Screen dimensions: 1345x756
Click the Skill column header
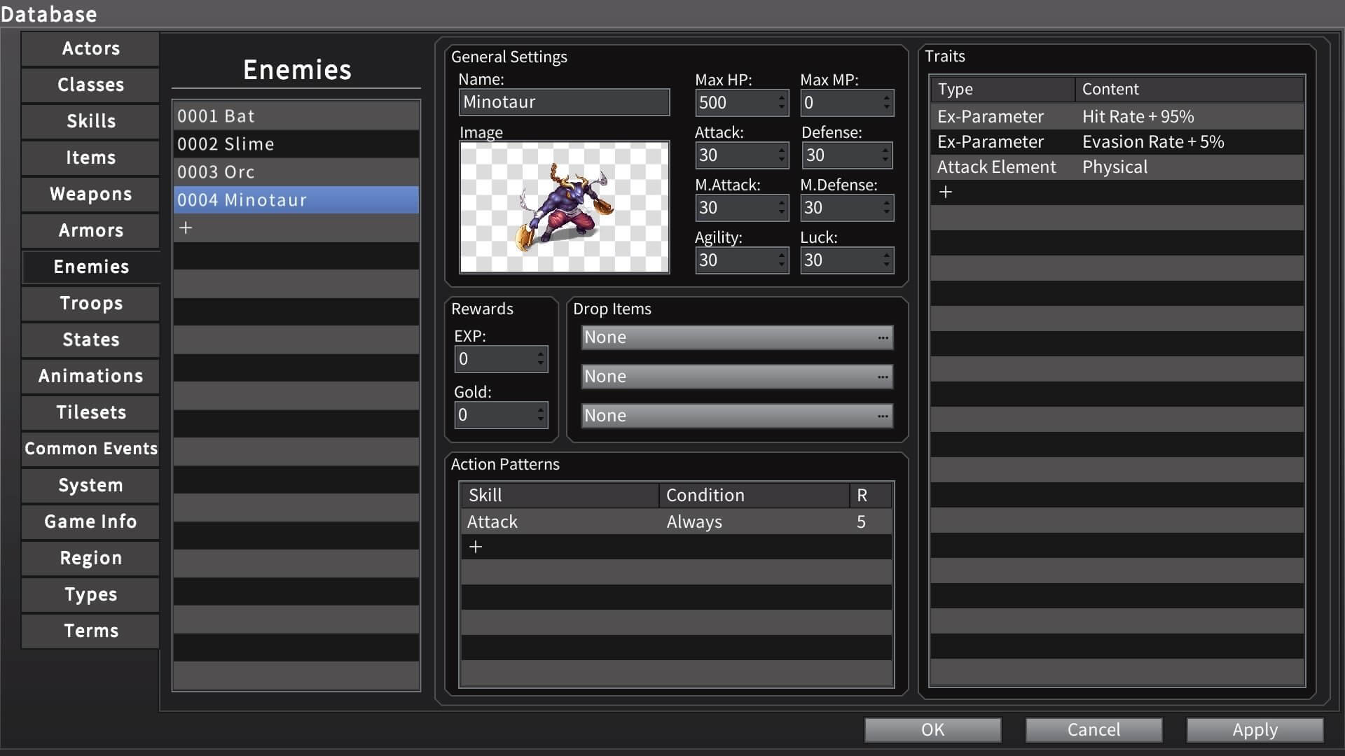pyautogui.click(x=560, y=496)
